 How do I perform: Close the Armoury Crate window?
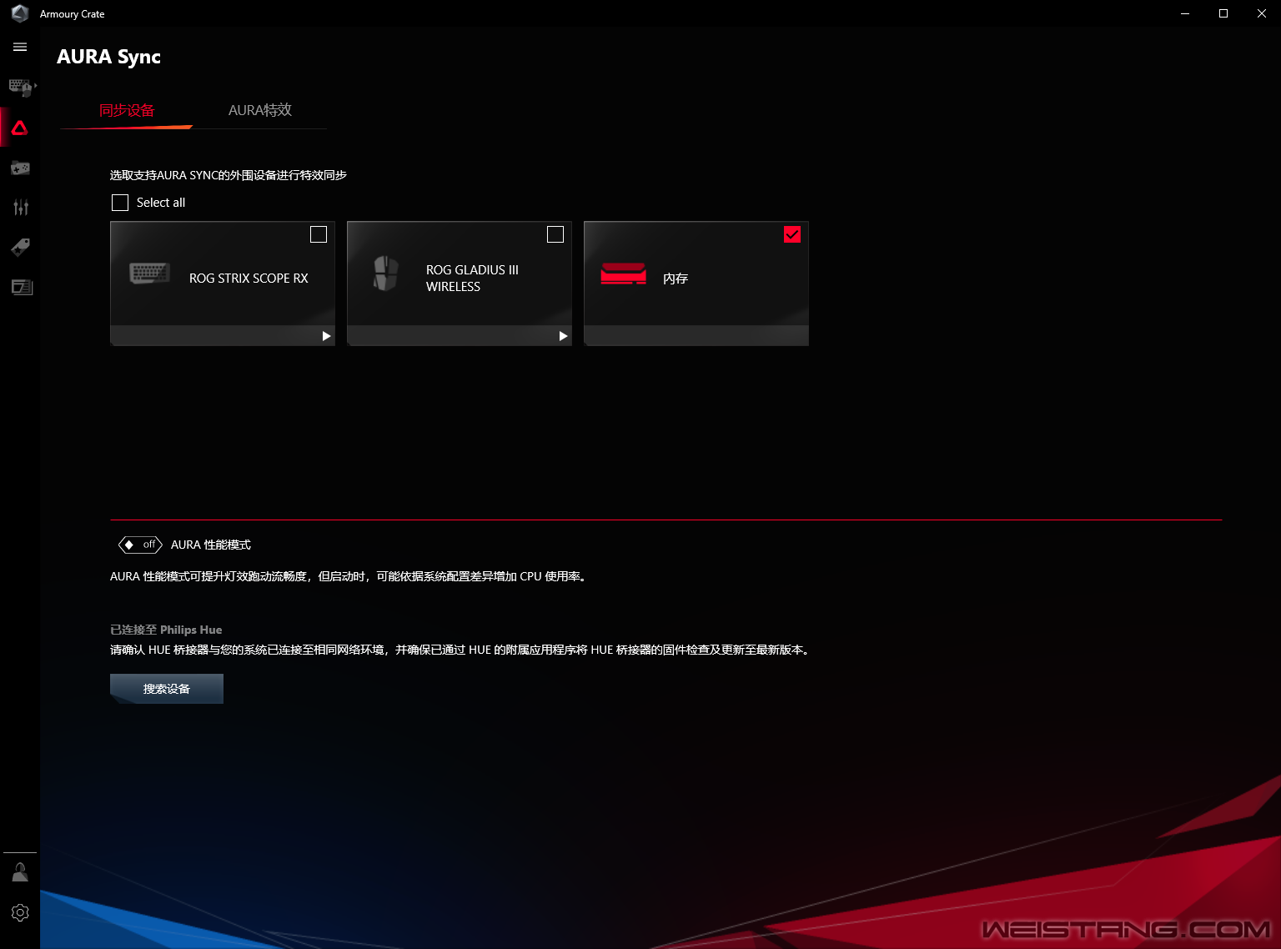[x=1262, y=13]
